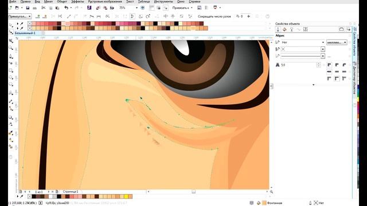Click the Paste icon in the toolbar
The height and width of the screenshot is (206, 367).
point(57,8)
